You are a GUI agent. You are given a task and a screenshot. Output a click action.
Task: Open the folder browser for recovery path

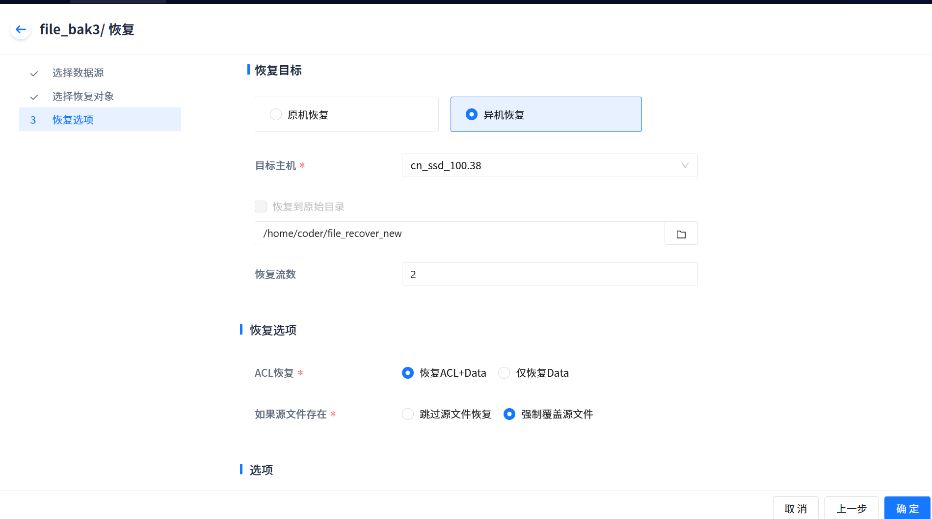click(x=681, y=234)
